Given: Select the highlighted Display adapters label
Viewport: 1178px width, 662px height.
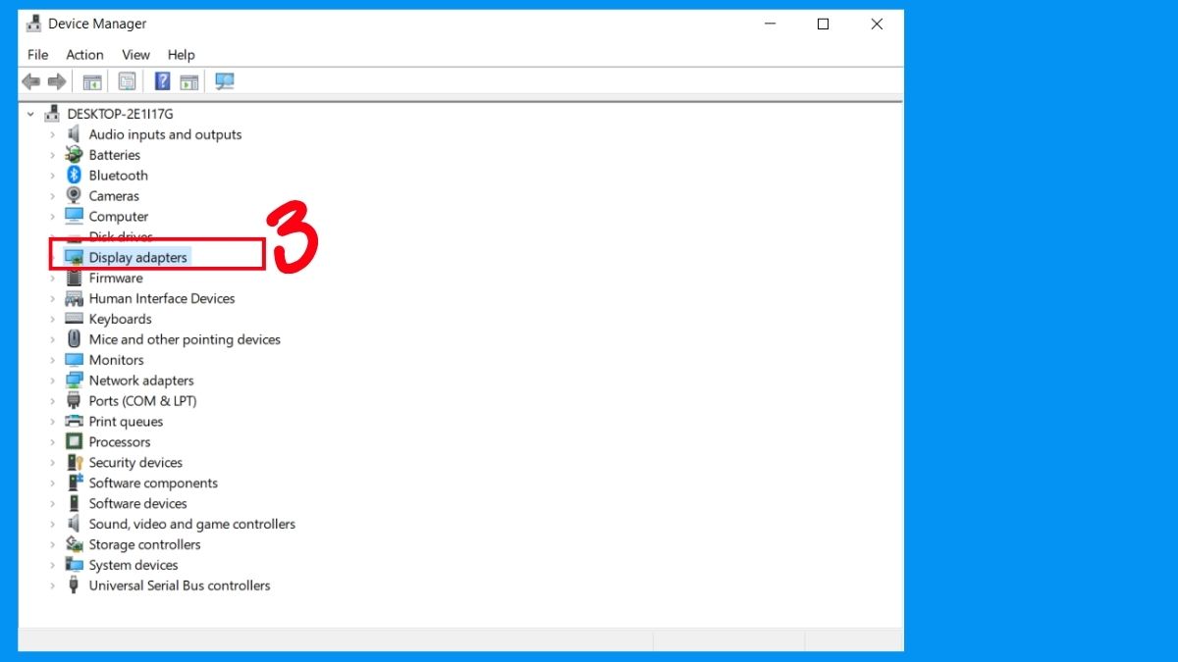Looking at the screenshot, I should pos(137,257).
